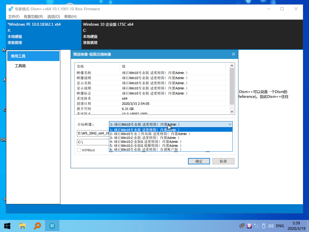The height and width of the screenshot is (232, 309).
Task: Open the volume control in the tray
Action: 271,226
